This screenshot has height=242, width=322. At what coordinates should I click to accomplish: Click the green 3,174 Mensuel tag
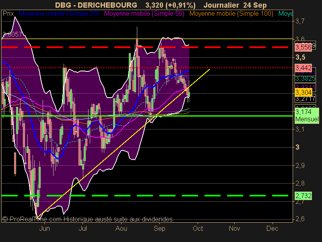(307, 115)
